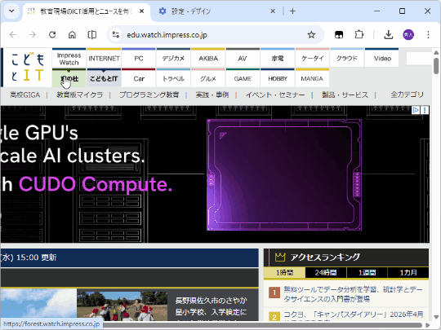441x330 pixels.
Task: Open 窓の杜 site tab
Action: coord(69,78)
